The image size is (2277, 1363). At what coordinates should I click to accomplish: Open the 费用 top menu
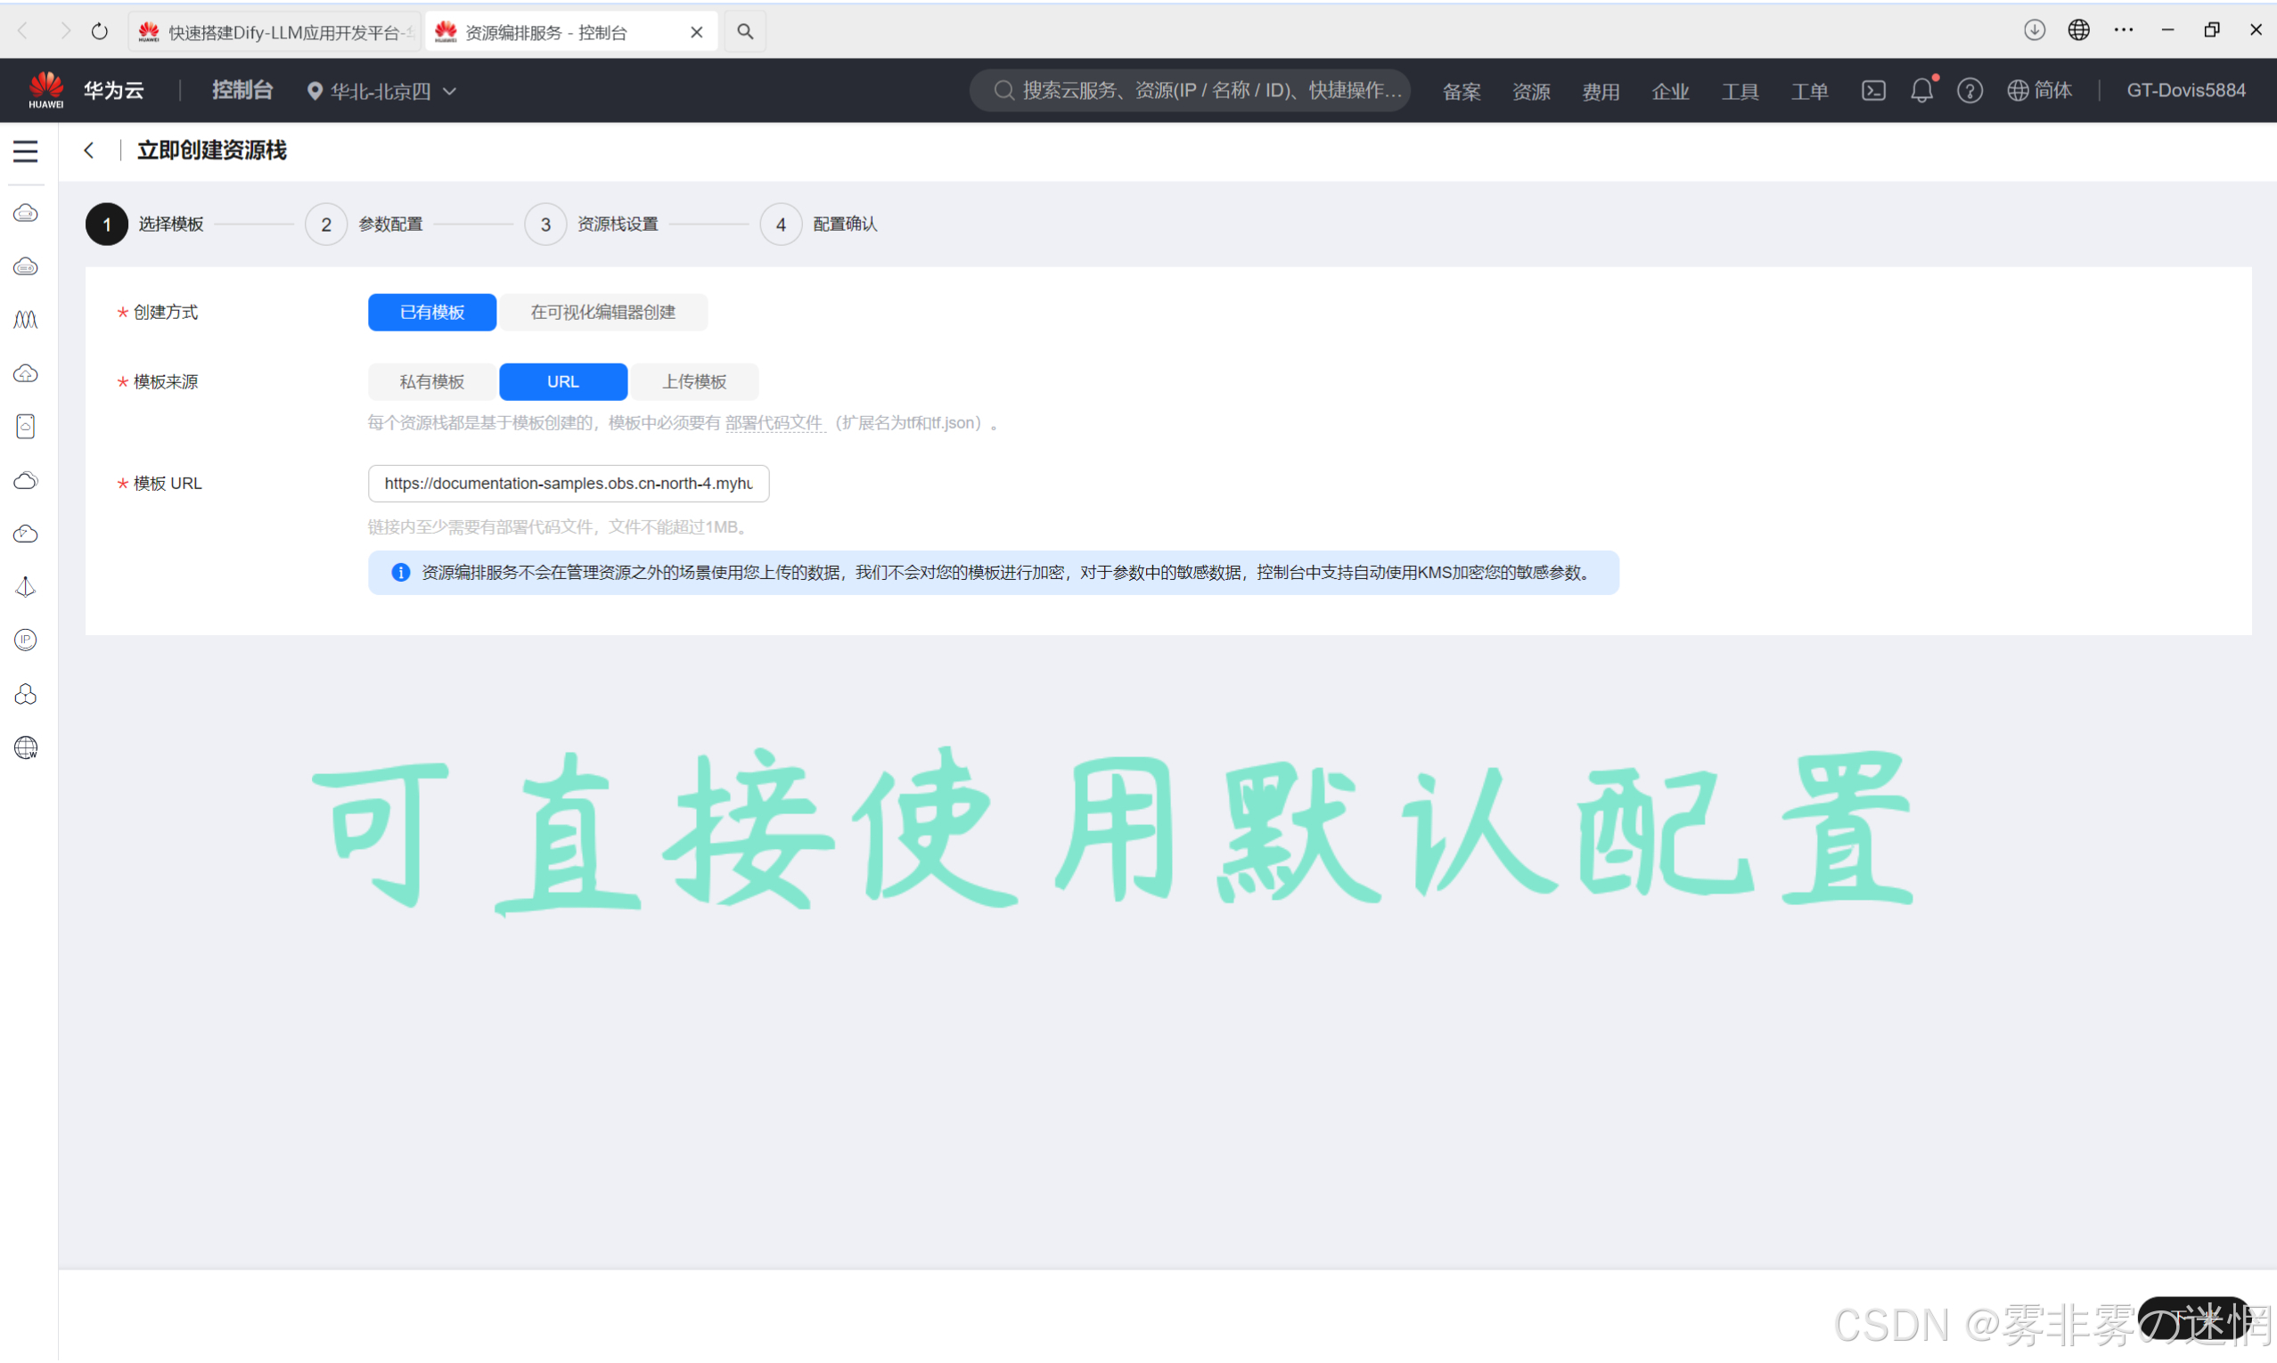pos(1600,91)
